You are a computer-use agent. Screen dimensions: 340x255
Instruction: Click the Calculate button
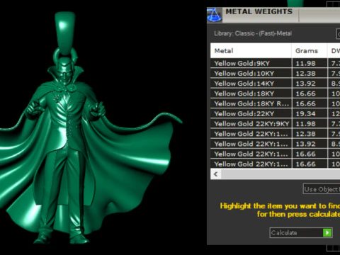click(301, 232)
